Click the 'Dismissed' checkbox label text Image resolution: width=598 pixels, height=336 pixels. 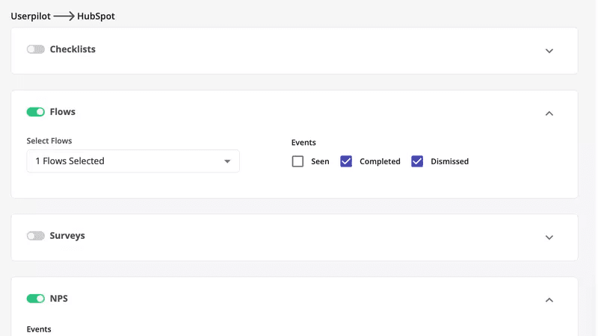449,161
